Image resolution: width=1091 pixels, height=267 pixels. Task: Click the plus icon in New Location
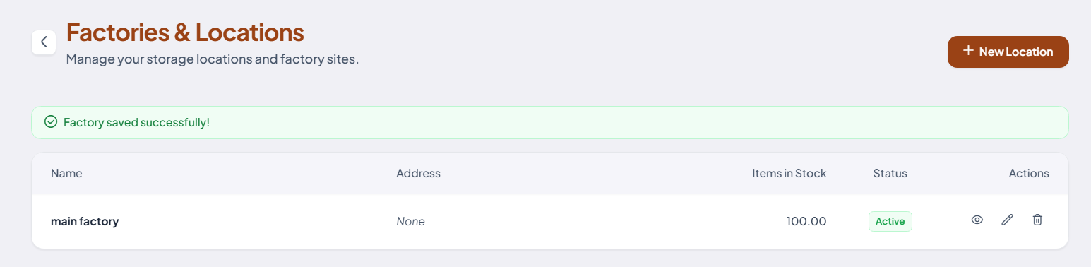[x=968, y=51]
